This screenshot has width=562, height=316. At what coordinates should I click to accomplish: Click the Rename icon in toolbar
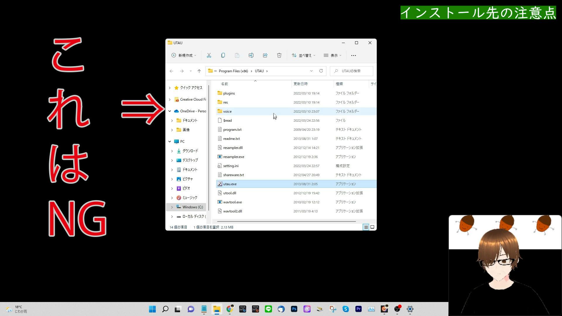coord(251,55)
